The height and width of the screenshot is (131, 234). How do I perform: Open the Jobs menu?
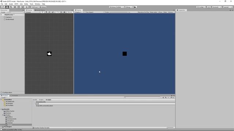(x=21, y=4)
